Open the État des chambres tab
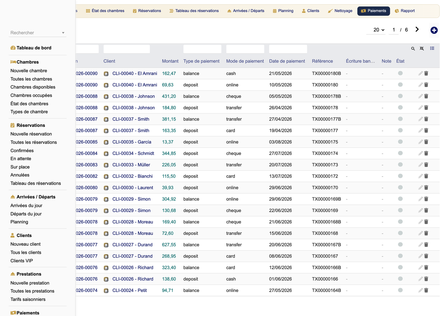This screenshot has height=316, width=444. (105, 11)
